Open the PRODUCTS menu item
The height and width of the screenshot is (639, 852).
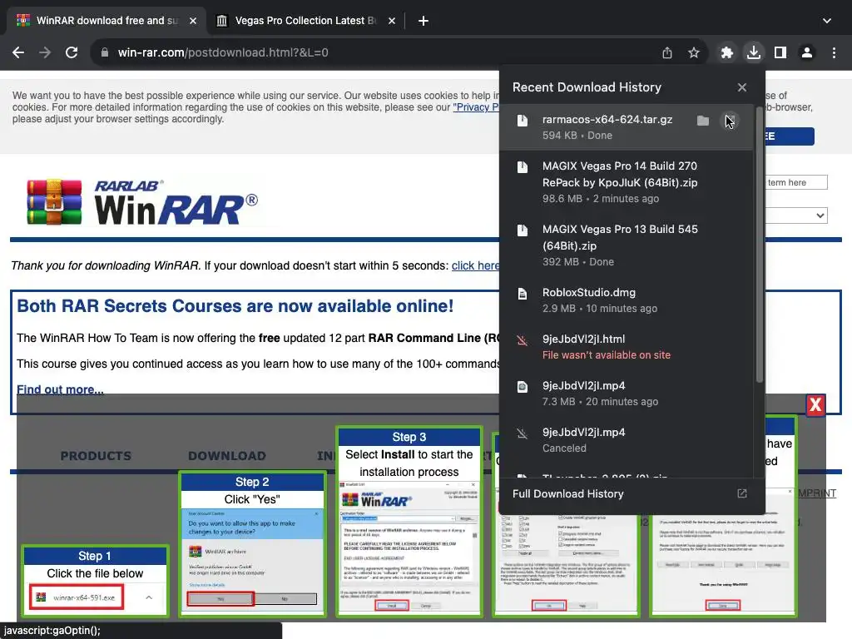point(96,456)
